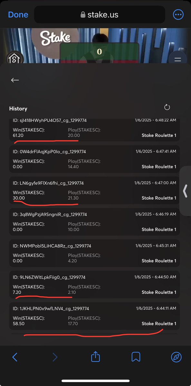Click the 21.30 play amount

coord(73,198)
